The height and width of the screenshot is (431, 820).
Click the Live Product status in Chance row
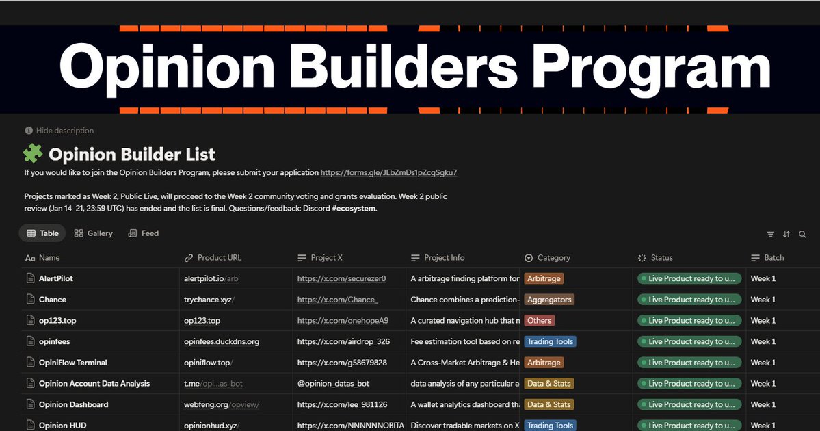tap(689, 300)
